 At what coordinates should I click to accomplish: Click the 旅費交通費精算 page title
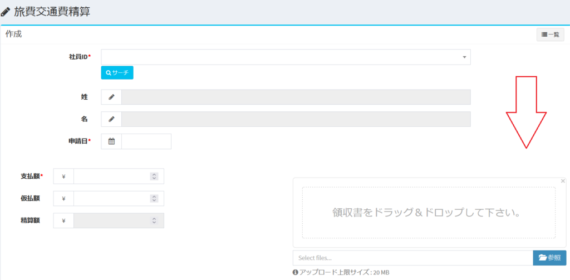(52, 12)
